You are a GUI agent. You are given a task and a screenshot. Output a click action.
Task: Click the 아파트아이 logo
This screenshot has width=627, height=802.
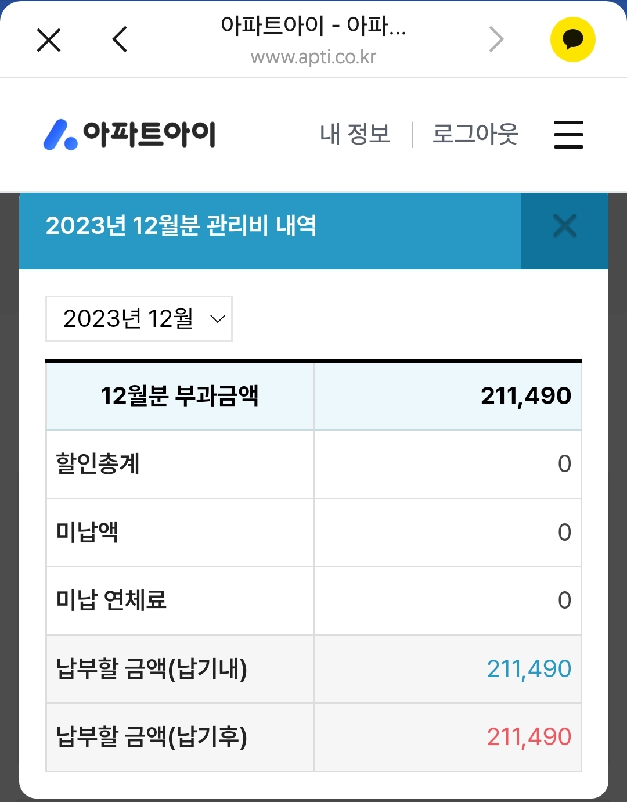coord(130,134)
